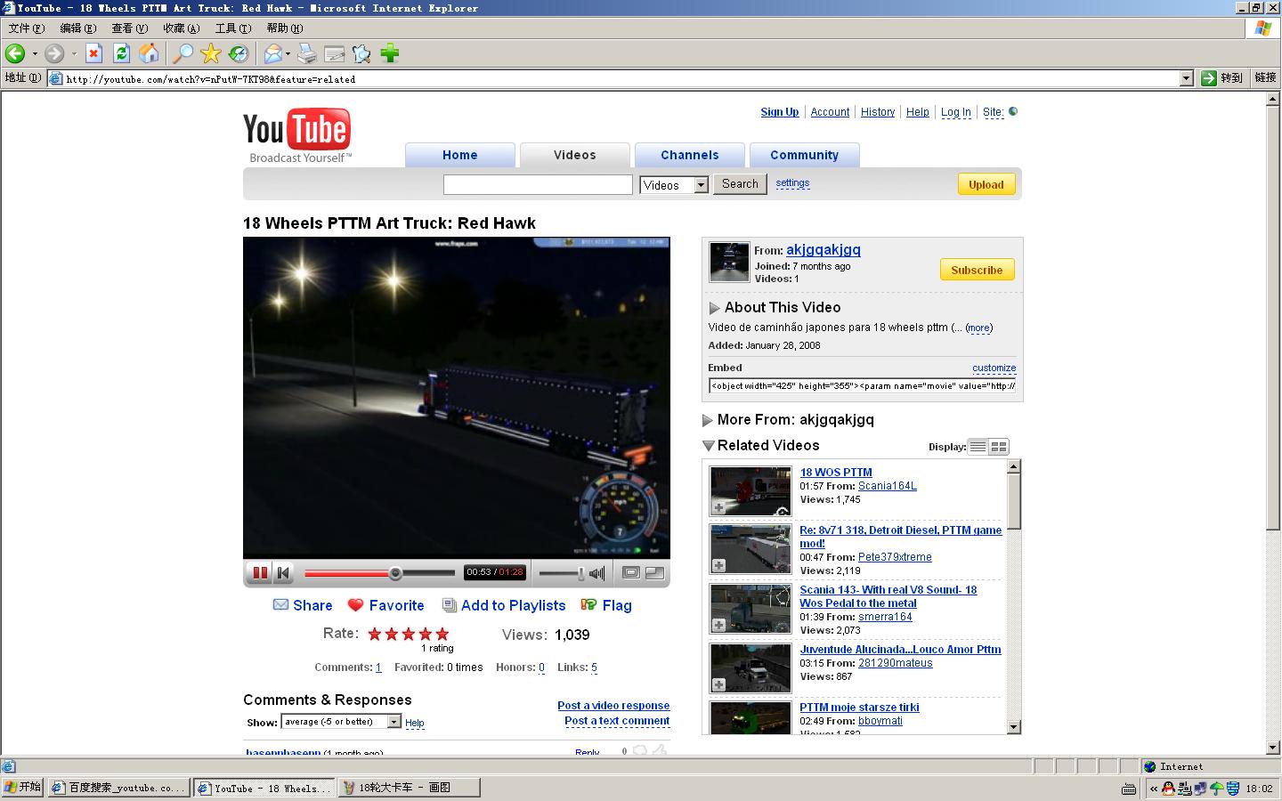Open Favorites via the yellow star icon
This screenshot has height=801, width=1282.
coord(211,54)
